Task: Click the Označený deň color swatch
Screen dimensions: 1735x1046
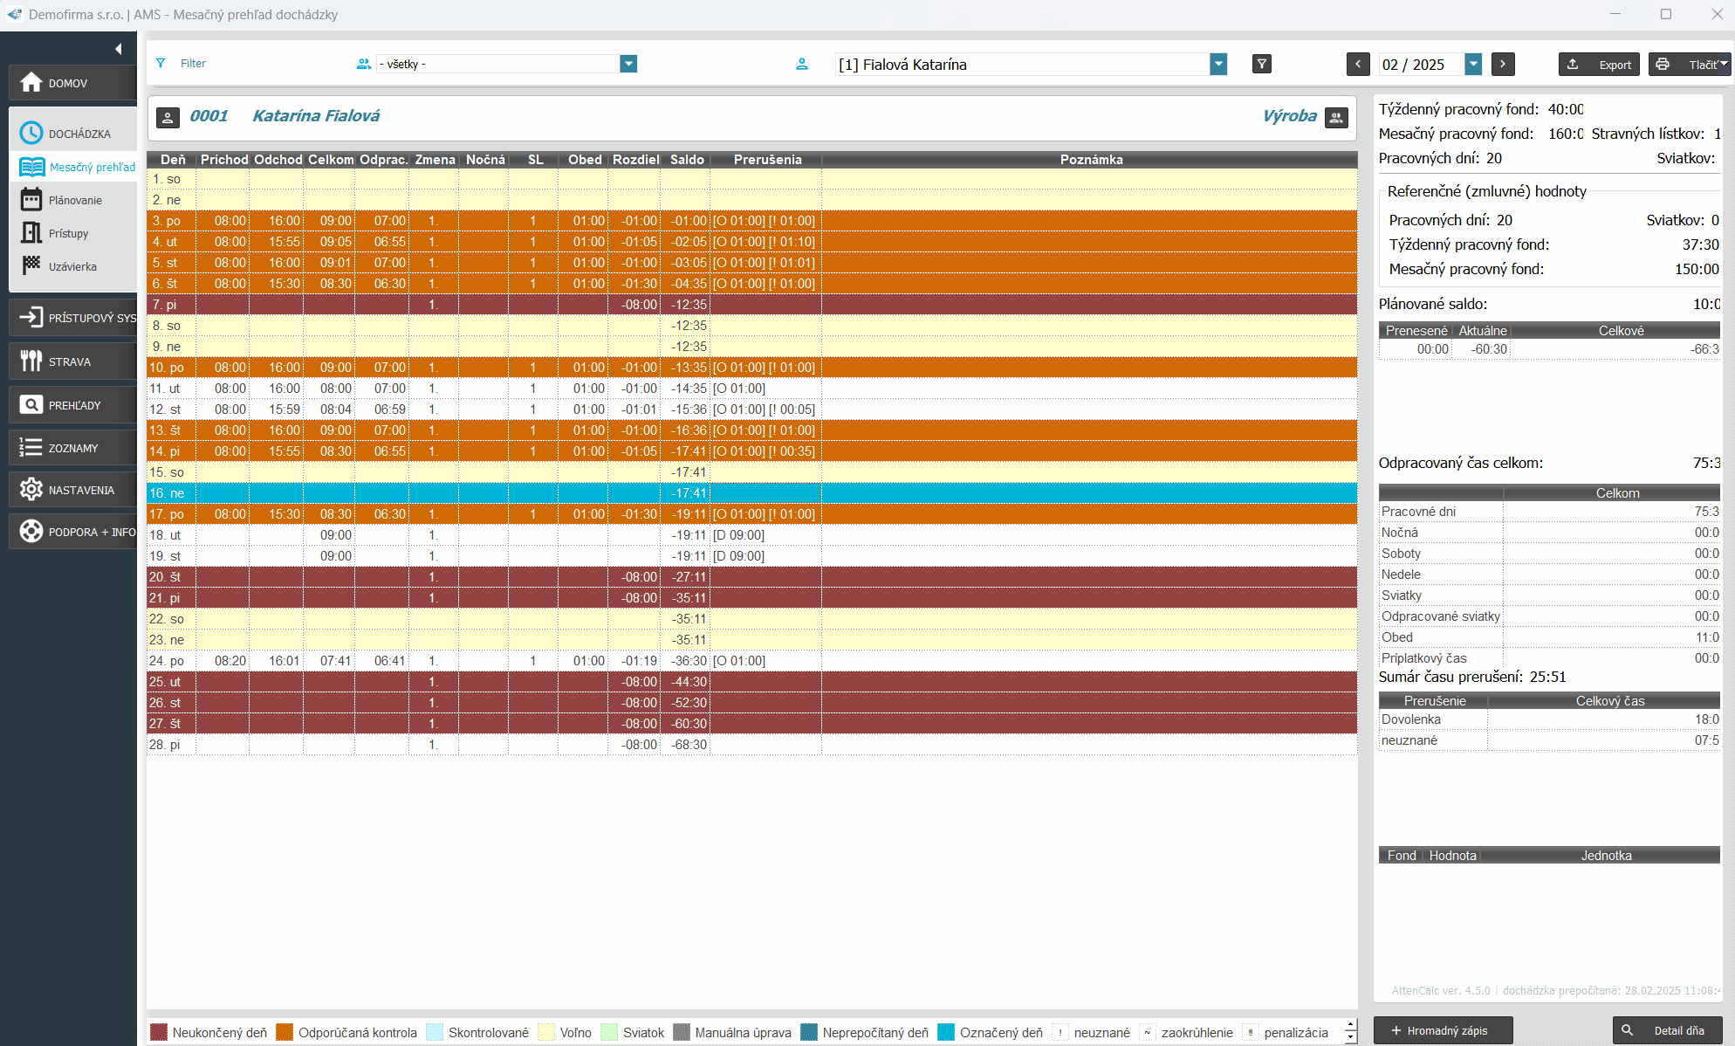Action: coord(946,1032)
